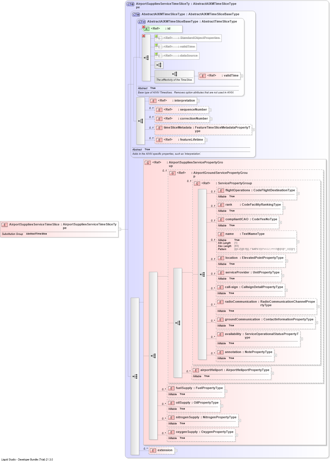Click the E icon of compliantICAO
Screen dimensions: 330x461
click(221, 219)
